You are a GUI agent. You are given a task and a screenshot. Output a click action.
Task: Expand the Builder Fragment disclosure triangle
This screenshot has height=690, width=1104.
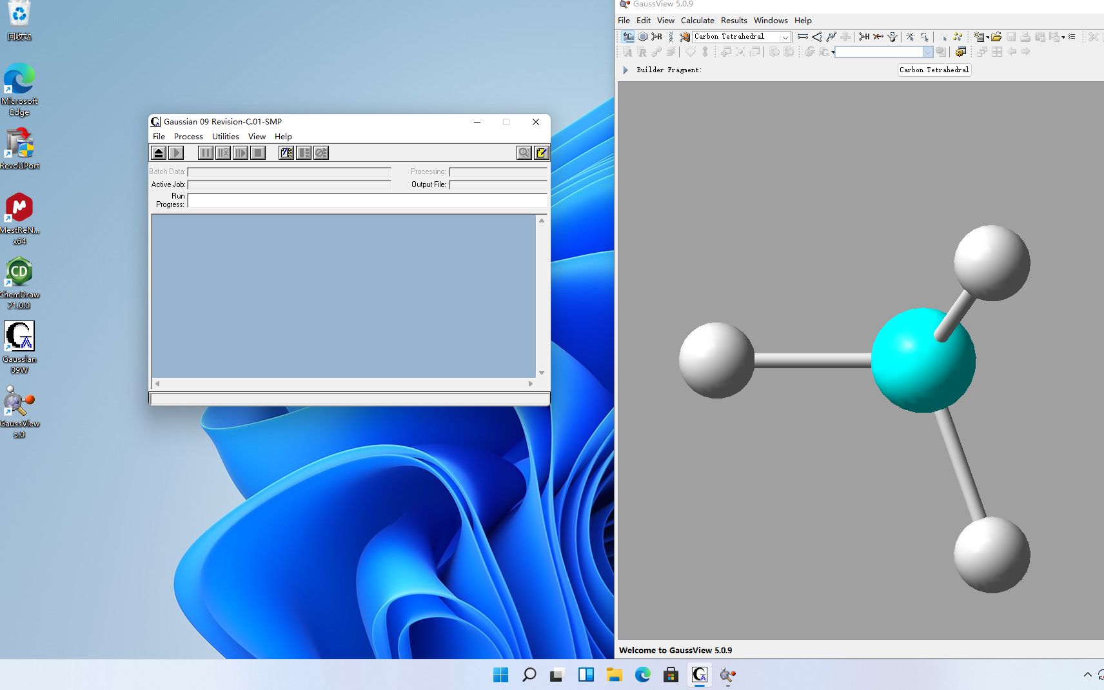point(625,70)
